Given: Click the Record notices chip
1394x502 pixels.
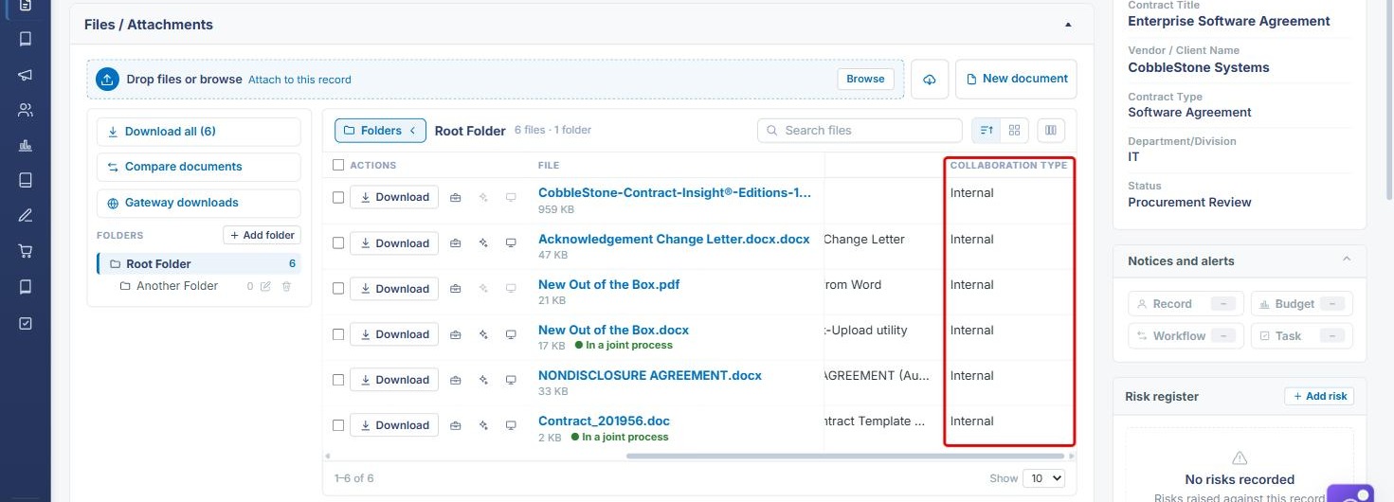Looking at the screenshot, I should (1184, 304).
